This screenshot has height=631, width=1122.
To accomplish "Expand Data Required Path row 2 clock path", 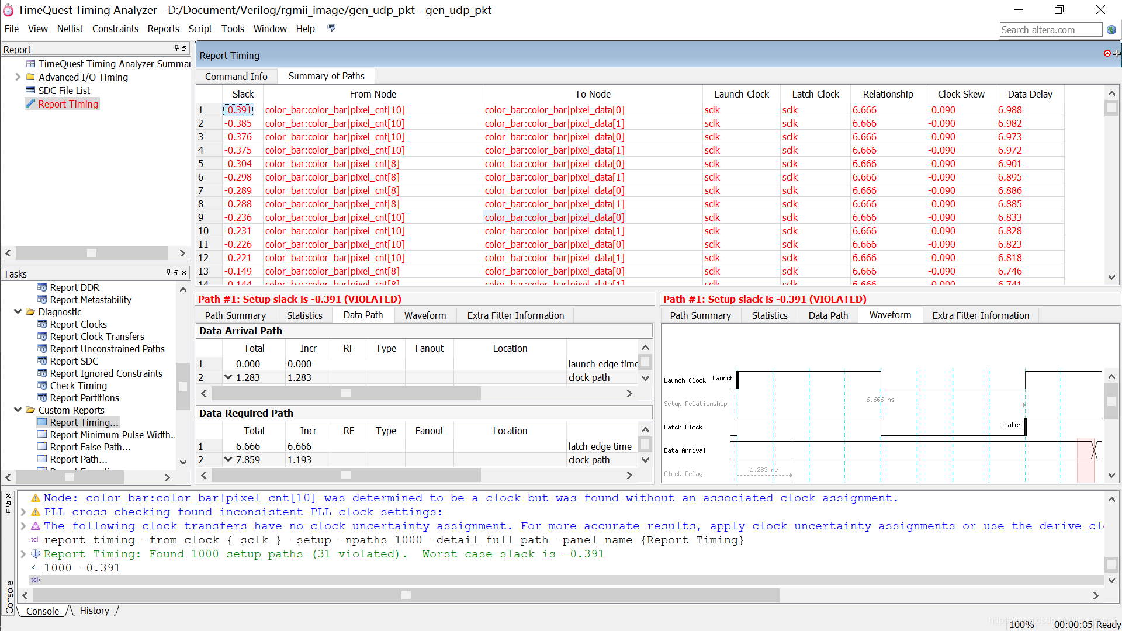I will click(228, 460).
